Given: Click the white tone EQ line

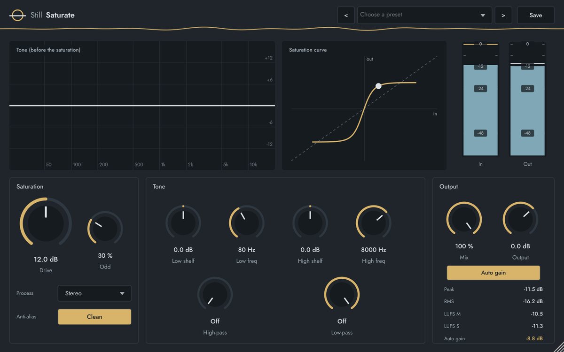Looking at the screenshot, I should (x=142, y=106).
